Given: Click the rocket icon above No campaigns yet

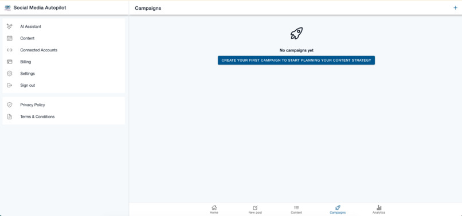Looking at the screenshot, I should coord(296,33).
